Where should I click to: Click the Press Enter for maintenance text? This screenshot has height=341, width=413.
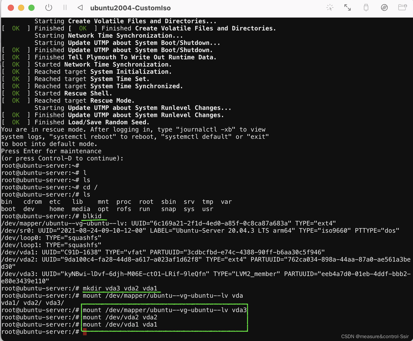pos(51,151)
